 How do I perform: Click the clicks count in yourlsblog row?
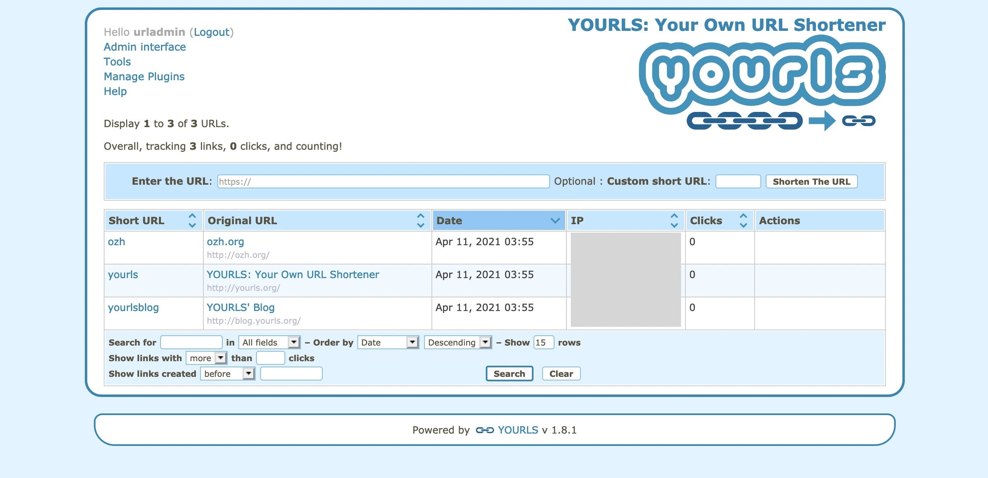(692, 308)
